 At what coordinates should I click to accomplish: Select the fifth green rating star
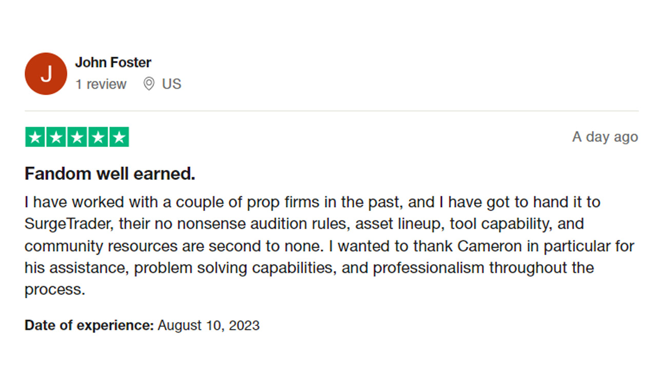coord(119,137)
